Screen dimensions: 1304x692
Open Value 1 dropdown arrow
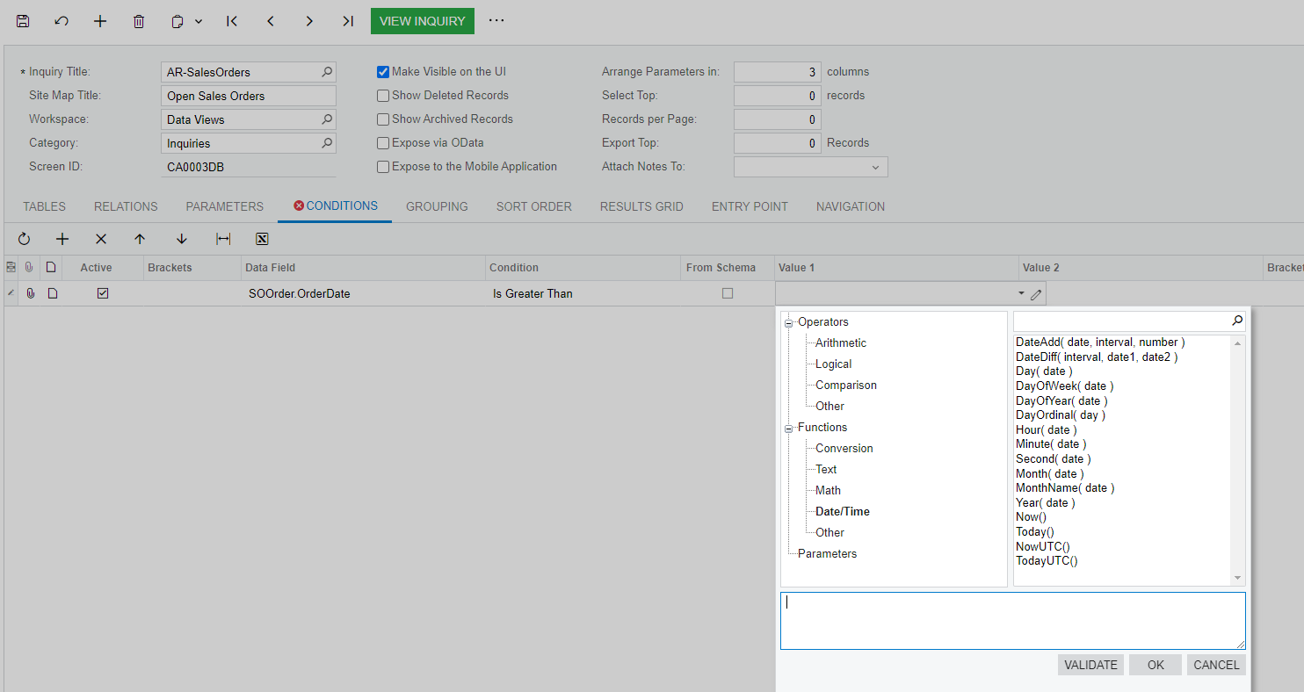1021,293
